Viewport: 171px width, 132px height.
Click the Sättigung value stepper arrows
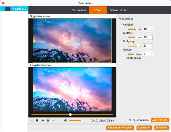point(152,45)
